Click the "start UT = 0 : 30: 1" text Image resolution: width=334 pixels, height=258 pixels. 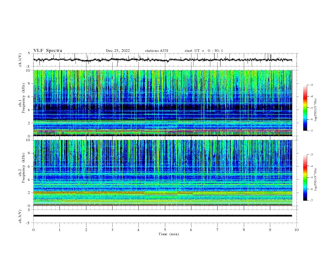[x=204, y=51]
